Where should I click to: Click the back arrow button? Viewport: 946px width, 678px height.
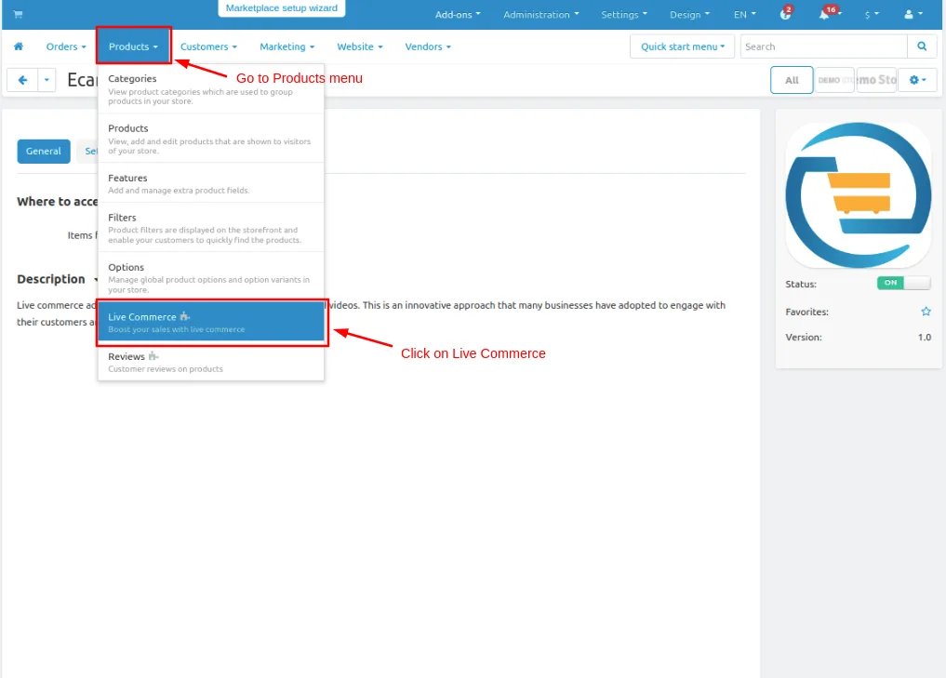pos(22,80)
